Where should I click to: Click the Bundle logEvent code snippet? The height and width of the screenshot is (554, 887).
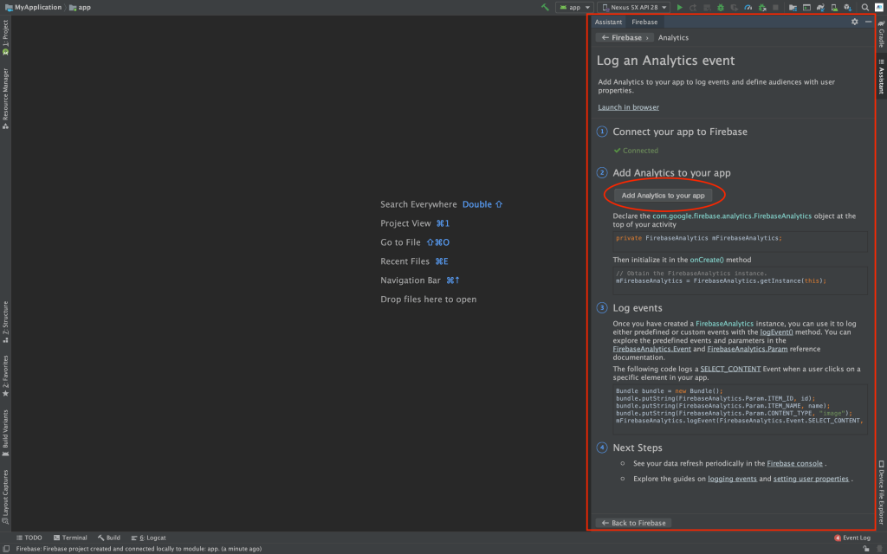740,409
